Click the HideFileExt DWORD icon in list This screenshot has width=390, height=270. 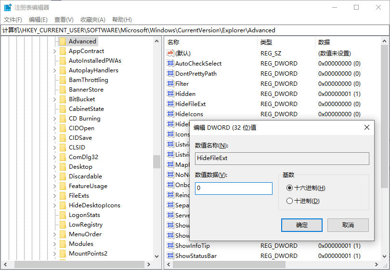coord(170,104)
